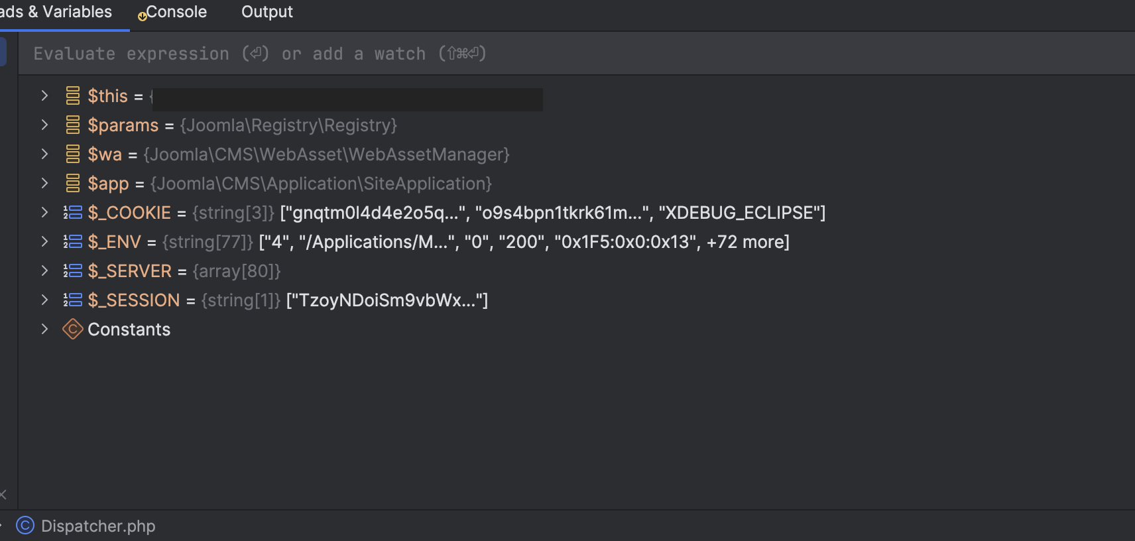Click the {string[3]} type of $_COOKIE
Image resolution: width=1135 pixels, height=541 pixels.
tap(233, 213)
